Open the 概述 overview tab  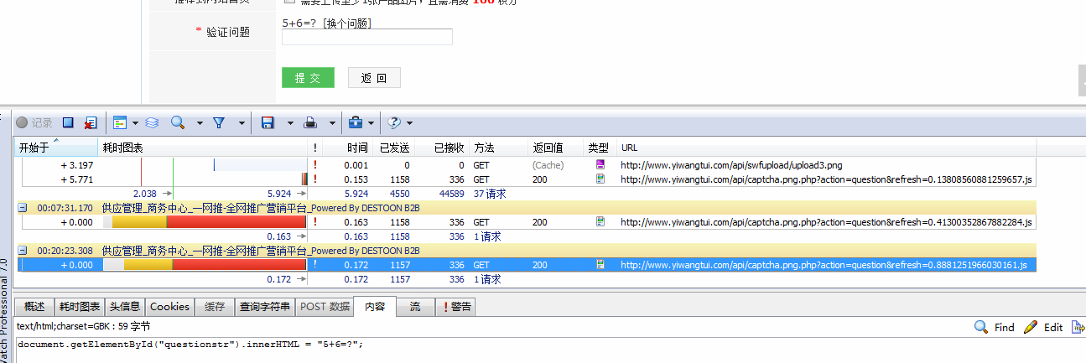[x=34, y=307]
